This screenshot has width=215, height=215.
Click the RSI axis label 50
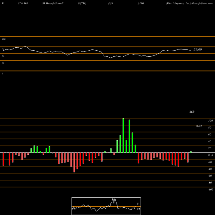tap(3, 56)
